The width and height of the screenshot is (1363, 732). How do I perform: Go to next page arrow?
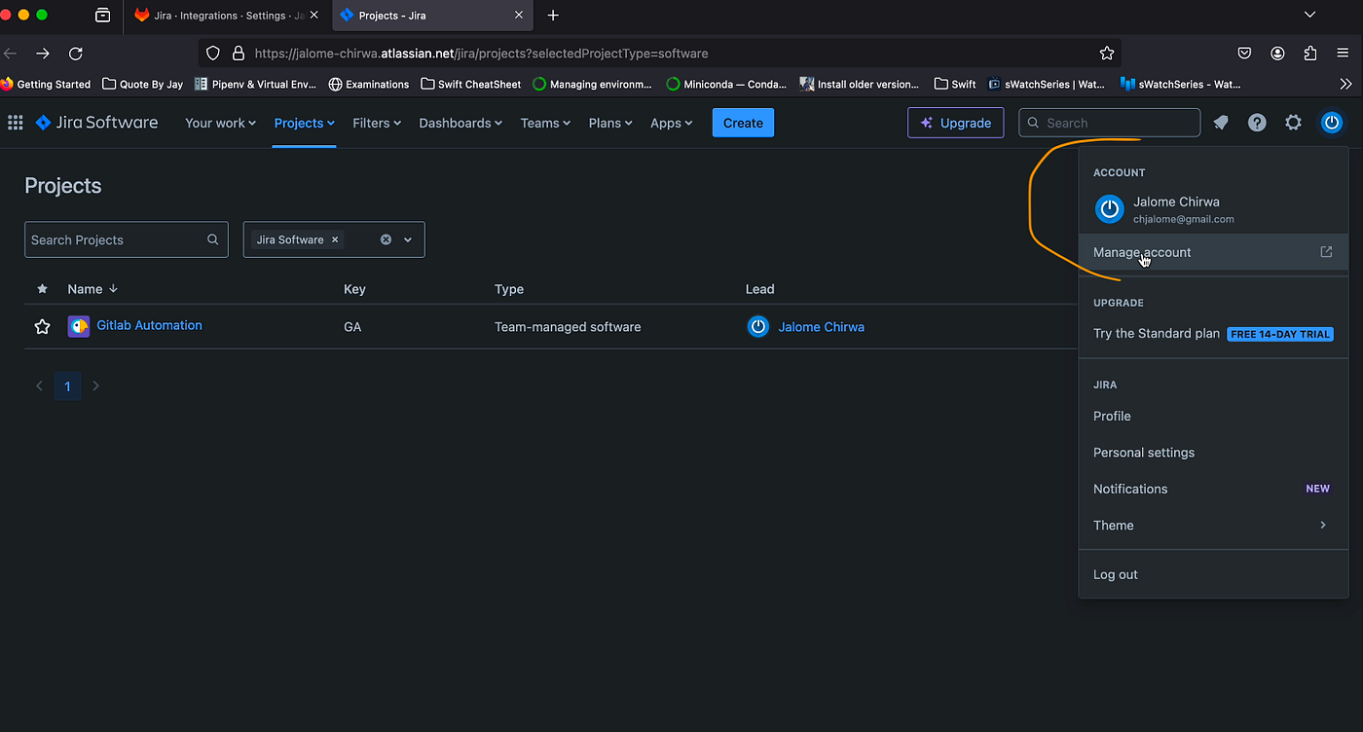pyautogui.click(x=95, y=386)
